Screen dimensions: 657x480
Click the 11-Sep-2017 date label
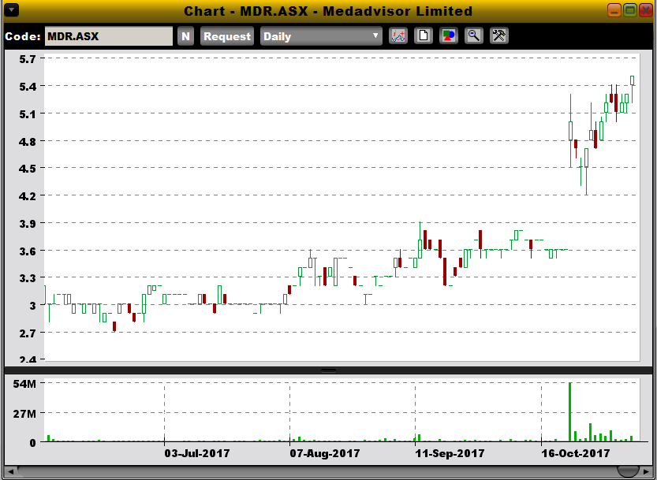(450, 453)
